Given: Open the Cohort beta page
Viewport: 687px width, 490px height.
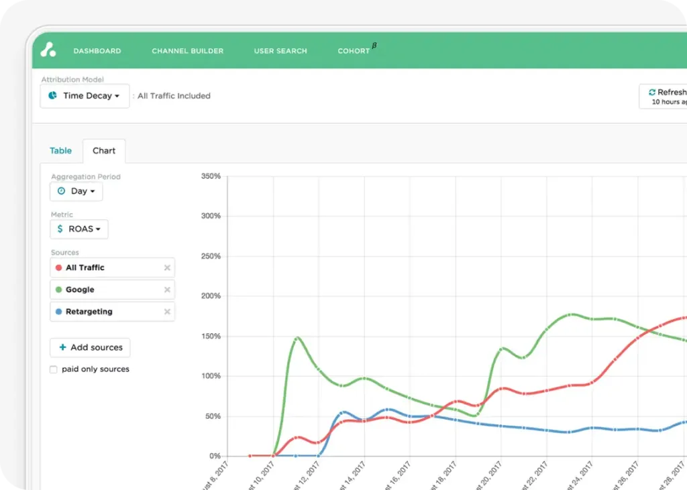Looking at the screenshot, I should point(355,51).
